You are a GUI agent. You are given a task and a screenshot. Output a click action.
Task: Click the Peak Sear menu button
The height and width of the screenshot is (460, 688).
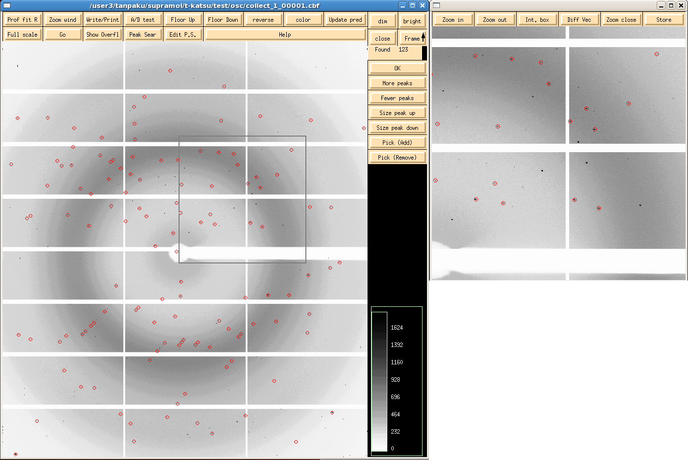[x=142, y=35]
